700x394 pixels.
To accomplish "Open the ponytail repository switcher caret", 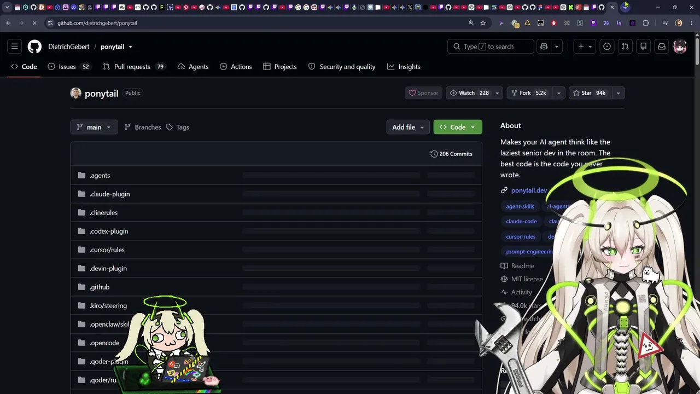I will pyautogui.click(x=130, y=47).
